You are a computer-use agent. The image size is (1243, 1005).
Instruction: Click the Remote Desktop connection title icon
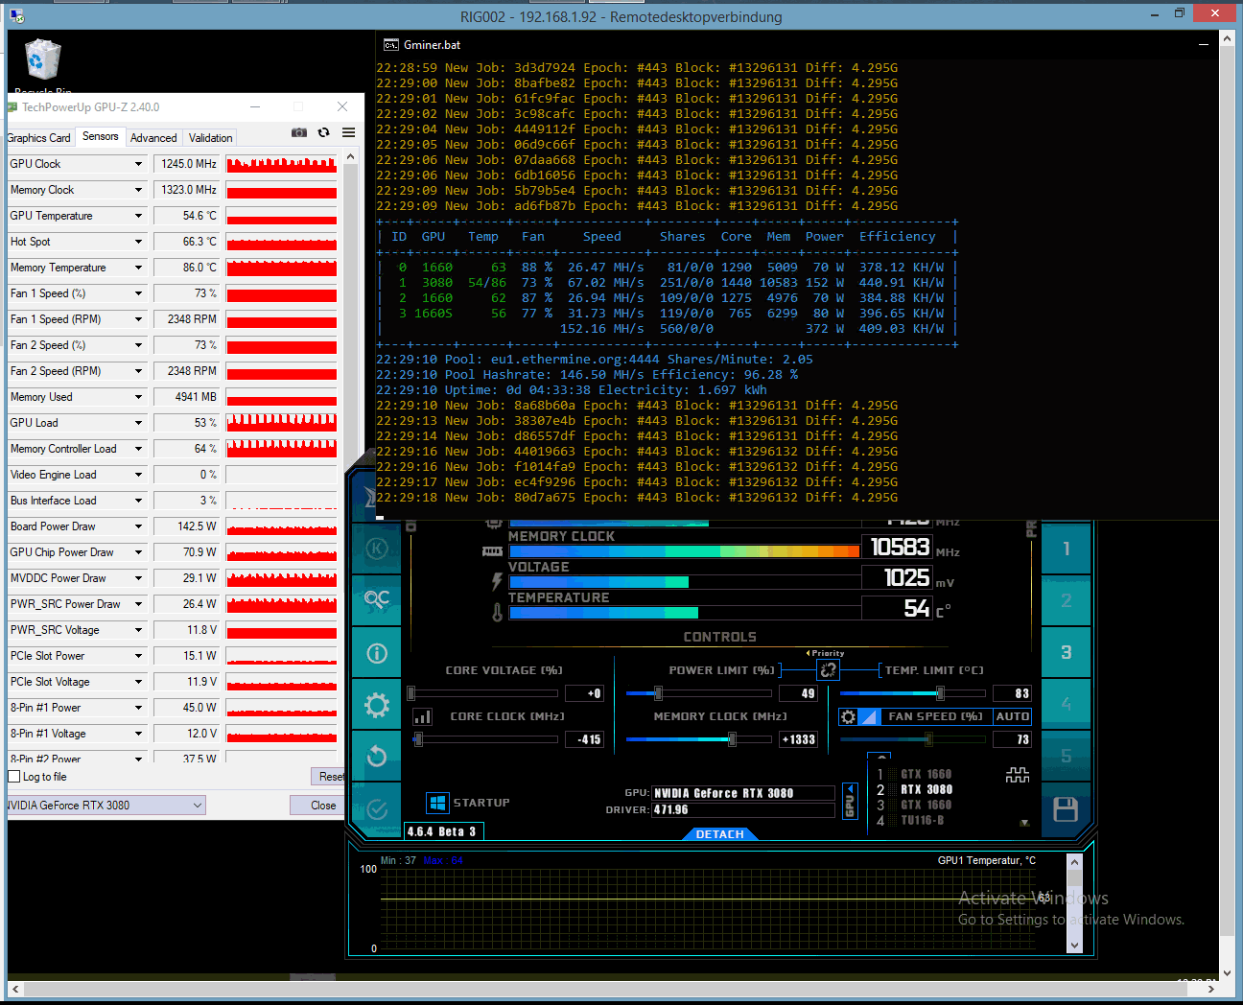coord(16,16)
